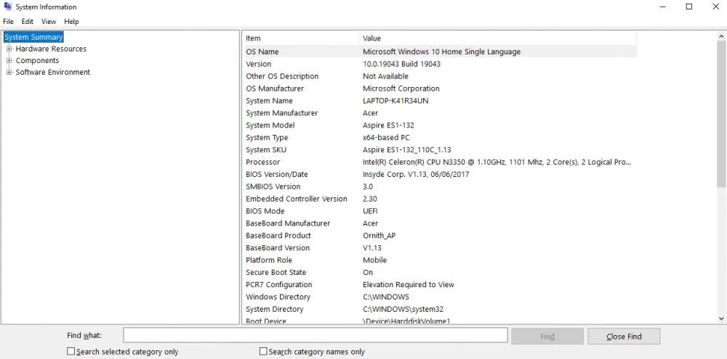Click the Close Find button
The image size is (727, 359).
point(624,336)
